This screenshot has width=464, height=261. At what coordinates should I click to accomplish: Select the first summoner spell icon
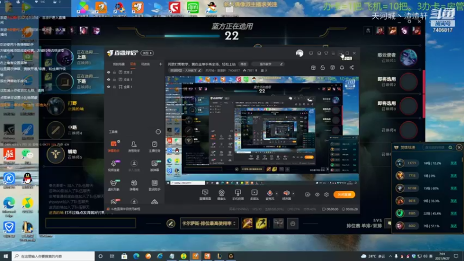(247, 223)
